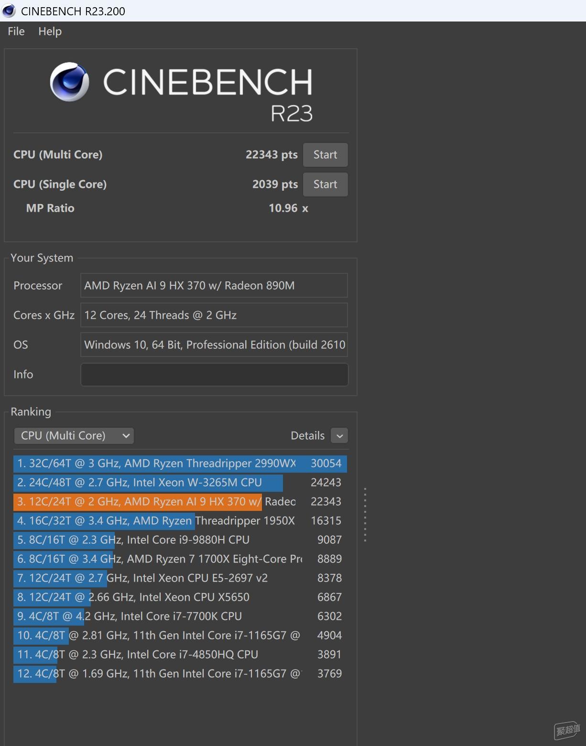Click the MP Ratio value 10.96 x
The image size is (586, 746).
pos(289,208)
